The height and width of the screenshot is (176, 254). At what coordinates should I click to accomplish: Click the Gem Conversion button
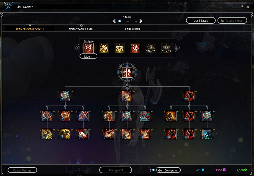point(168,170)
